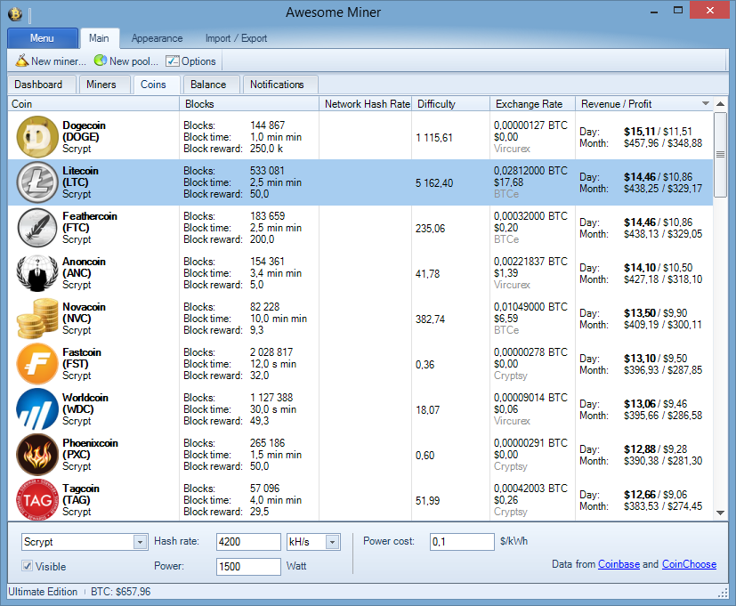This screenshot has height=606, width=736.
Task: Click Worldcoin exchange name Vircurex
Action: pyautogui.click(x=512, y=421)
